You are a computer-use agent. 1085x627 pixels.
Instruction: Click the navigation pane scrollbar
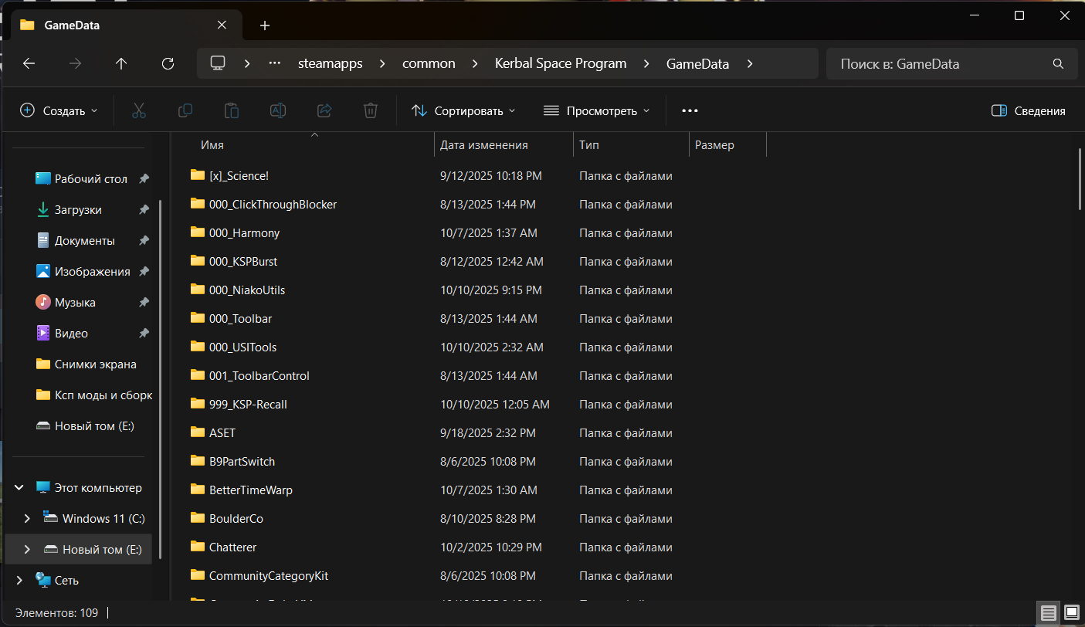tap(160, 378)
